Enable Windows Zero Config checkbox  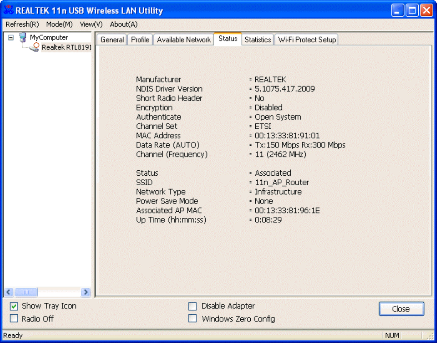pos(192,318)
